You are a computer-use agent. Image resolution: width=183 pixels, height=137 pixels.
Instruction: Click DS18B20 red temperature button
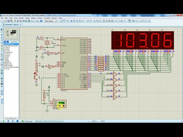(63, 106)
